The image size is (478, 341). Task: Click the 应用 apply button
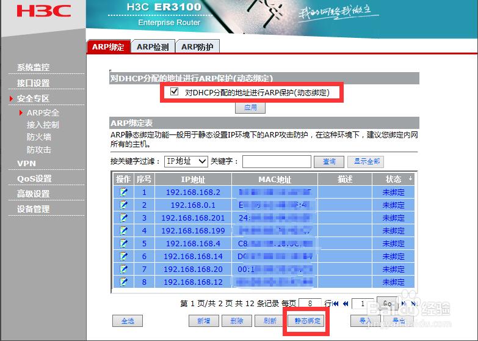[x=250, y=108]
